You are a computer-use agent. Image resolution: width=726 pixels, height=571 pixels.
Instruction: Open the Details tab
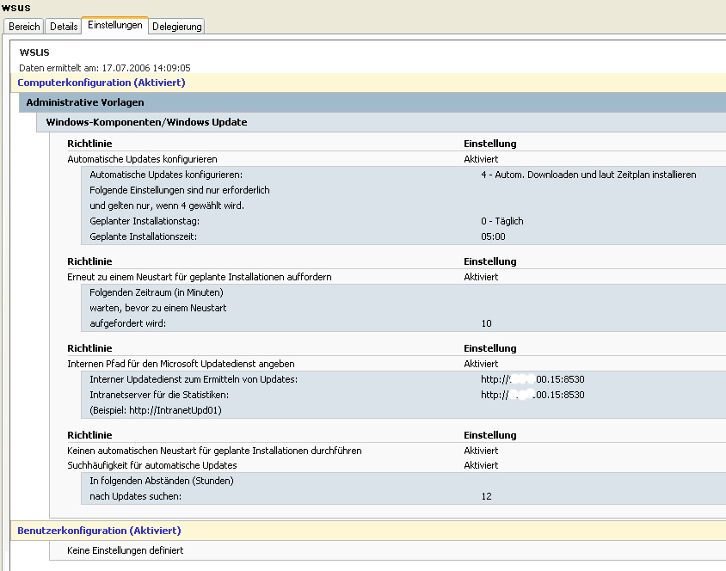(x=64, y=27)
